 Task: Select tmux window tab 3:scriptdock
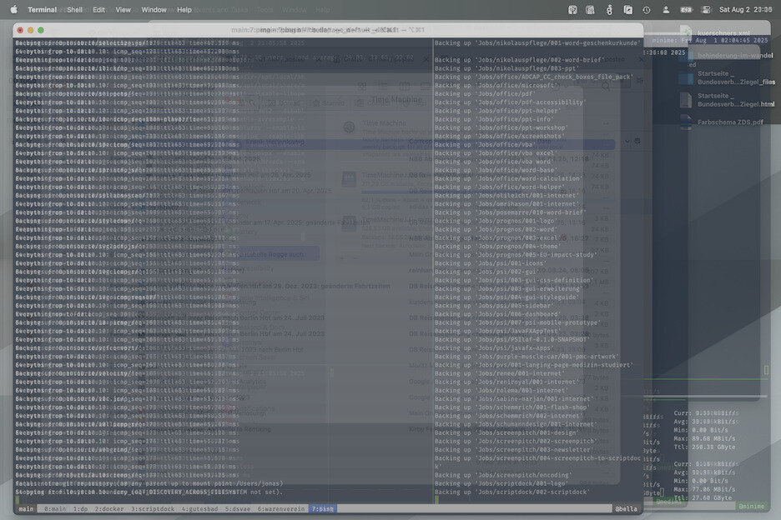click(153, 508)
